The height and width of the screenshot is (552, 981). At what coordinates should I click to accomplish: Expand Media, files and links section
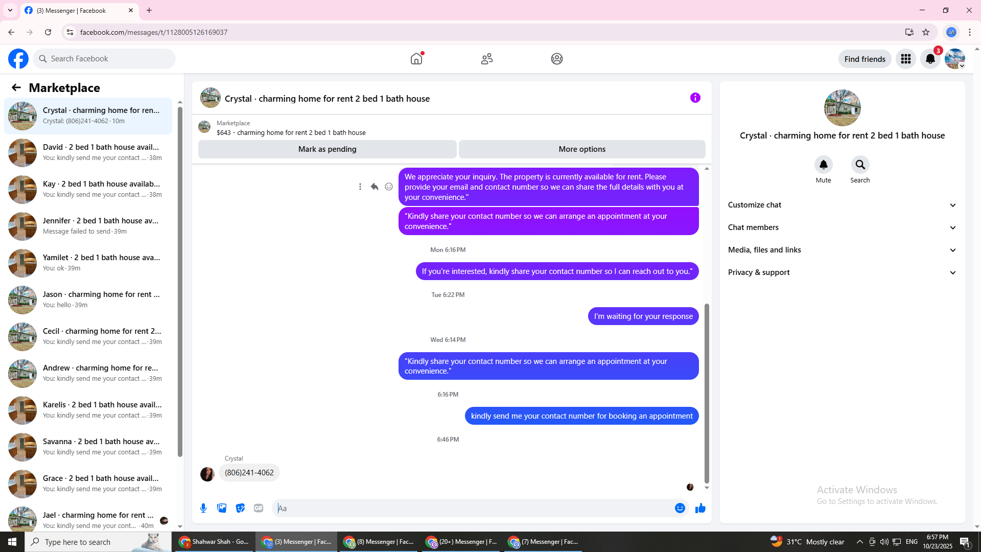coord(842,250)
